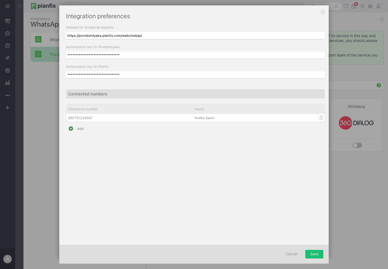Click the Integrations breadcrumb link

[x=40, y=19]
